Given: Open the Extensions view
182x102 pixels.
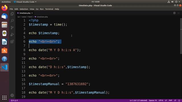Looking at the screenshot, I should [x=12, y=41].
